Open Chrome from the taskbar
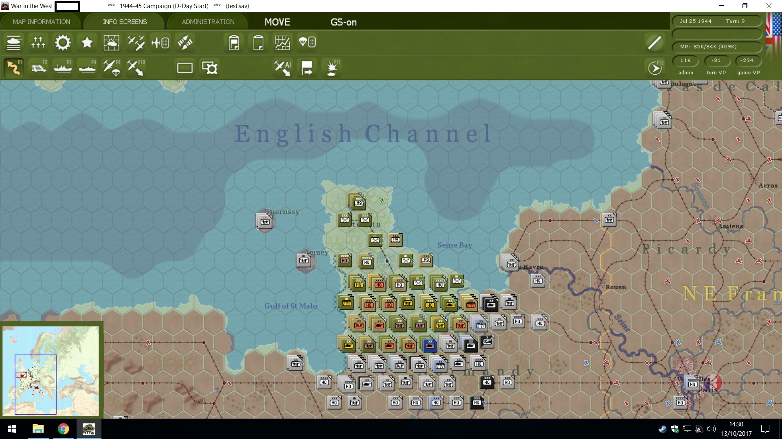Screen dimensions: 782x439 [x=63, y=429]
